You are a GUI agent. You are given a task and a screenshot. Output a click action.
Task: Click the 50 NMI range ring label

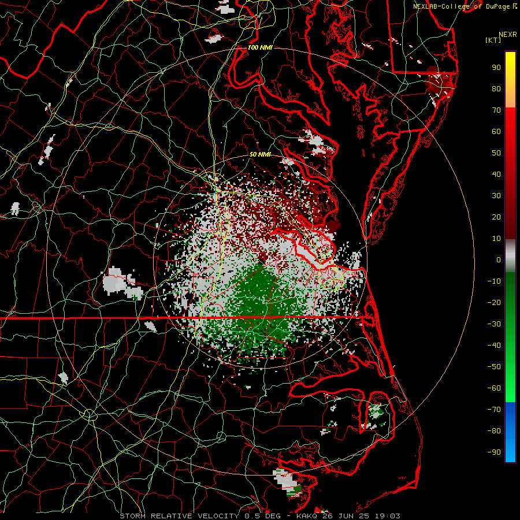[261, 154]
